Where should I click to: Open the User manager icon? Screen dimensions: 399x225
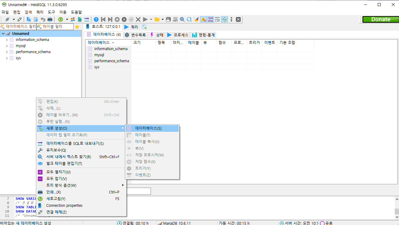click(x=73, y=19)
